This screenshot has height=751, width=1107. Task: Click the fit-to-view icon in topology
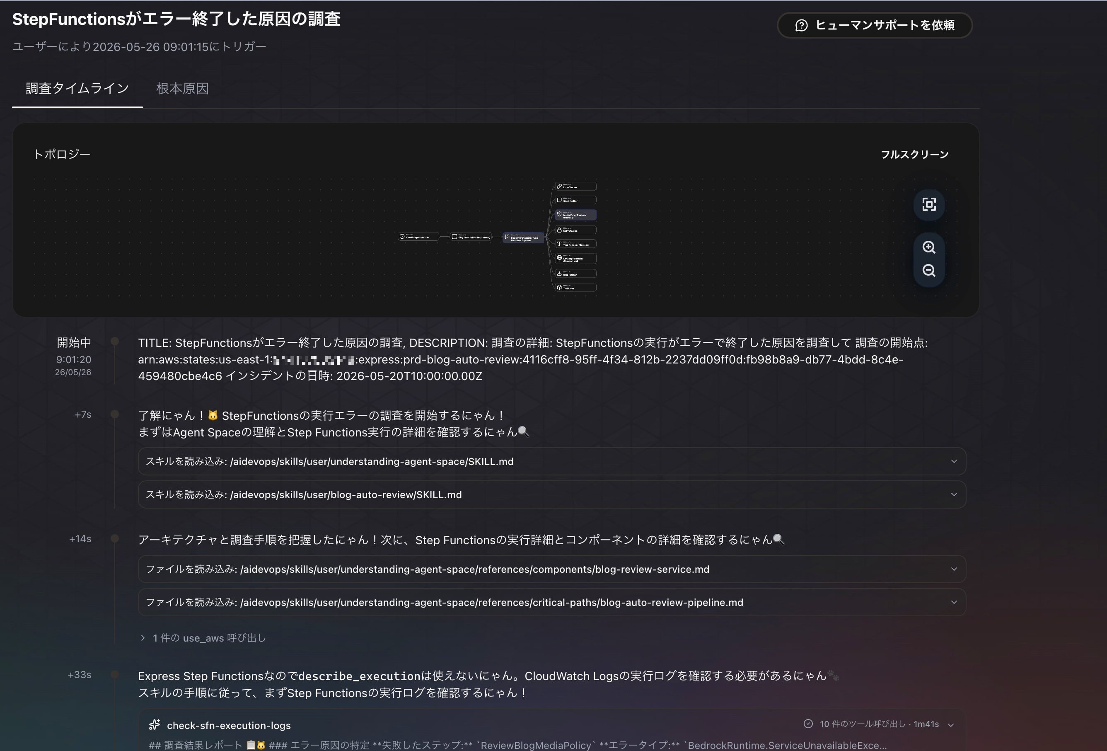[929, 204]
